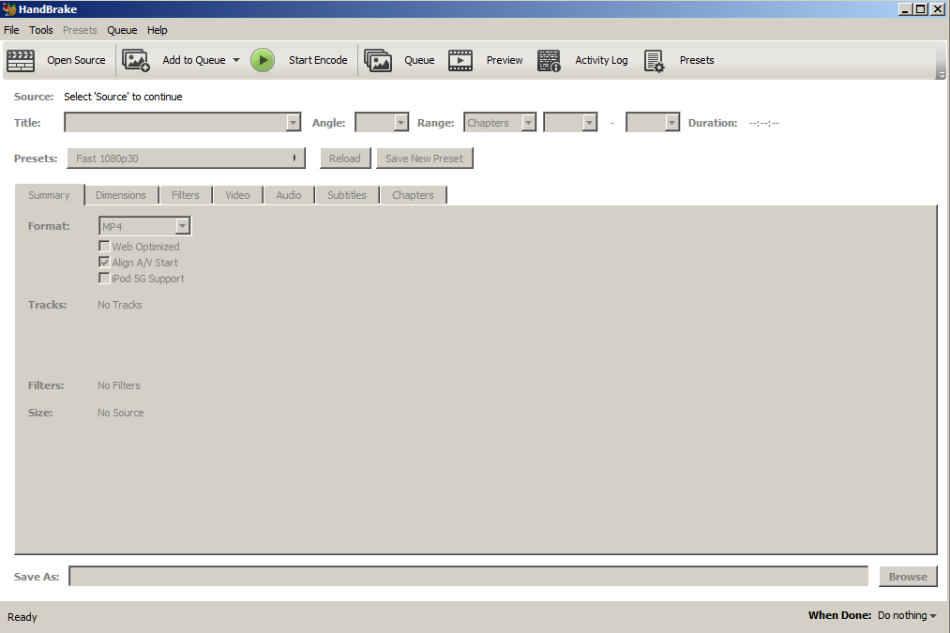
Task: Click the green Start Encode play icon
Action: pyautogui.click(x=263, y=61)
